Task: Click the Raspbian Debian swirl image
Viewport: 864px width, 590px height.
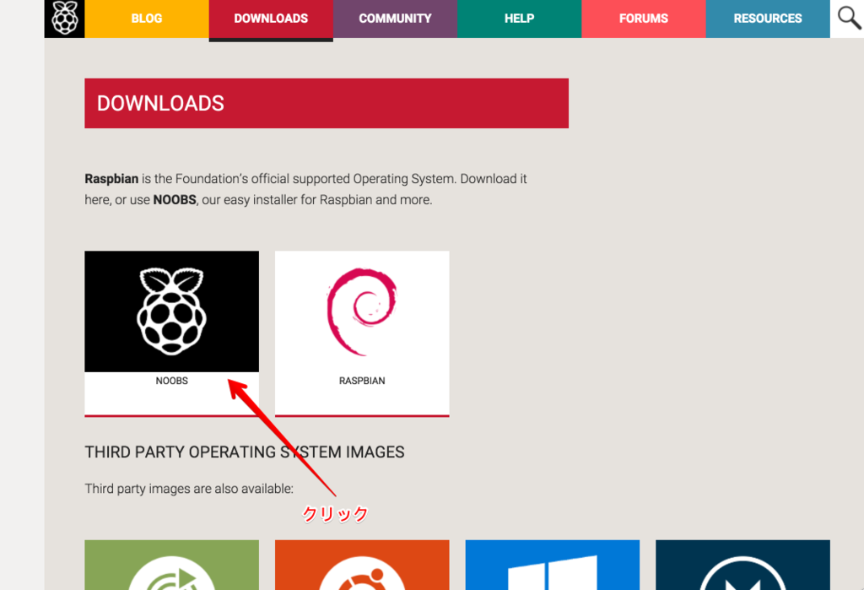Action: click(x=362, y=311)
